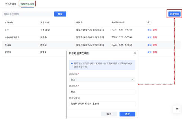Focus the application name search field
This screenshot has width=183, height=120.
tap(27, 14)
